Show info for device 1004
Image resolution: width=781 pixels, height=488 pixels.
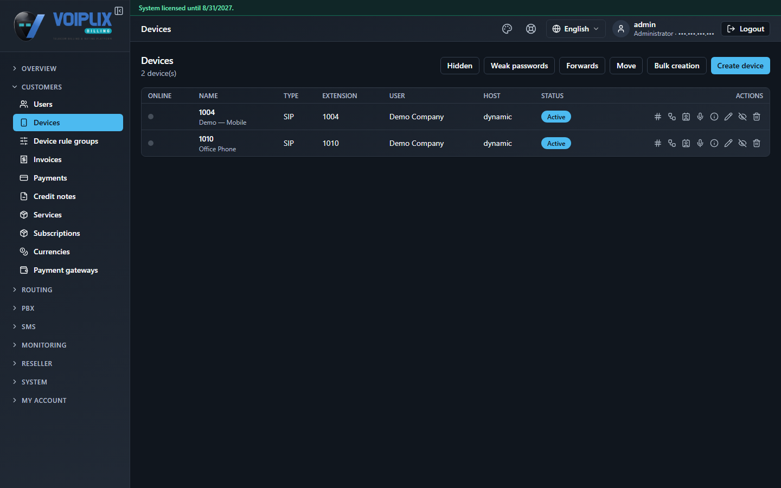coord(714,117)
